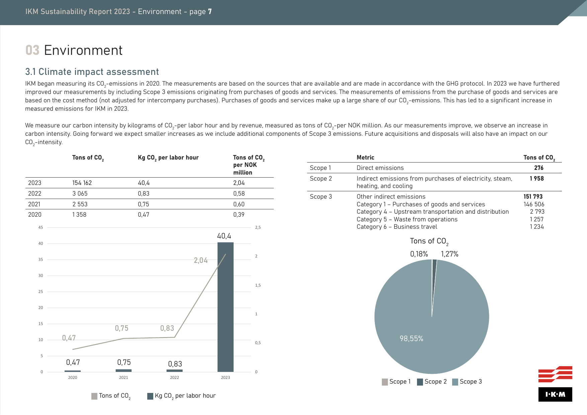Click the 'Kg CO2 per labor hour' column header
The image size is (587, 415).
168,158
